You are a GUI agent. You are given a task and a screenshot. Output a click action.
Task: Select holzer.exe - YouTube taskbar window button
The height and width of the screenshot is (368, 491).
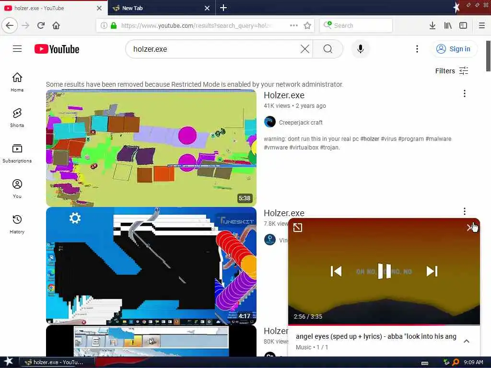tap(57, 362)
